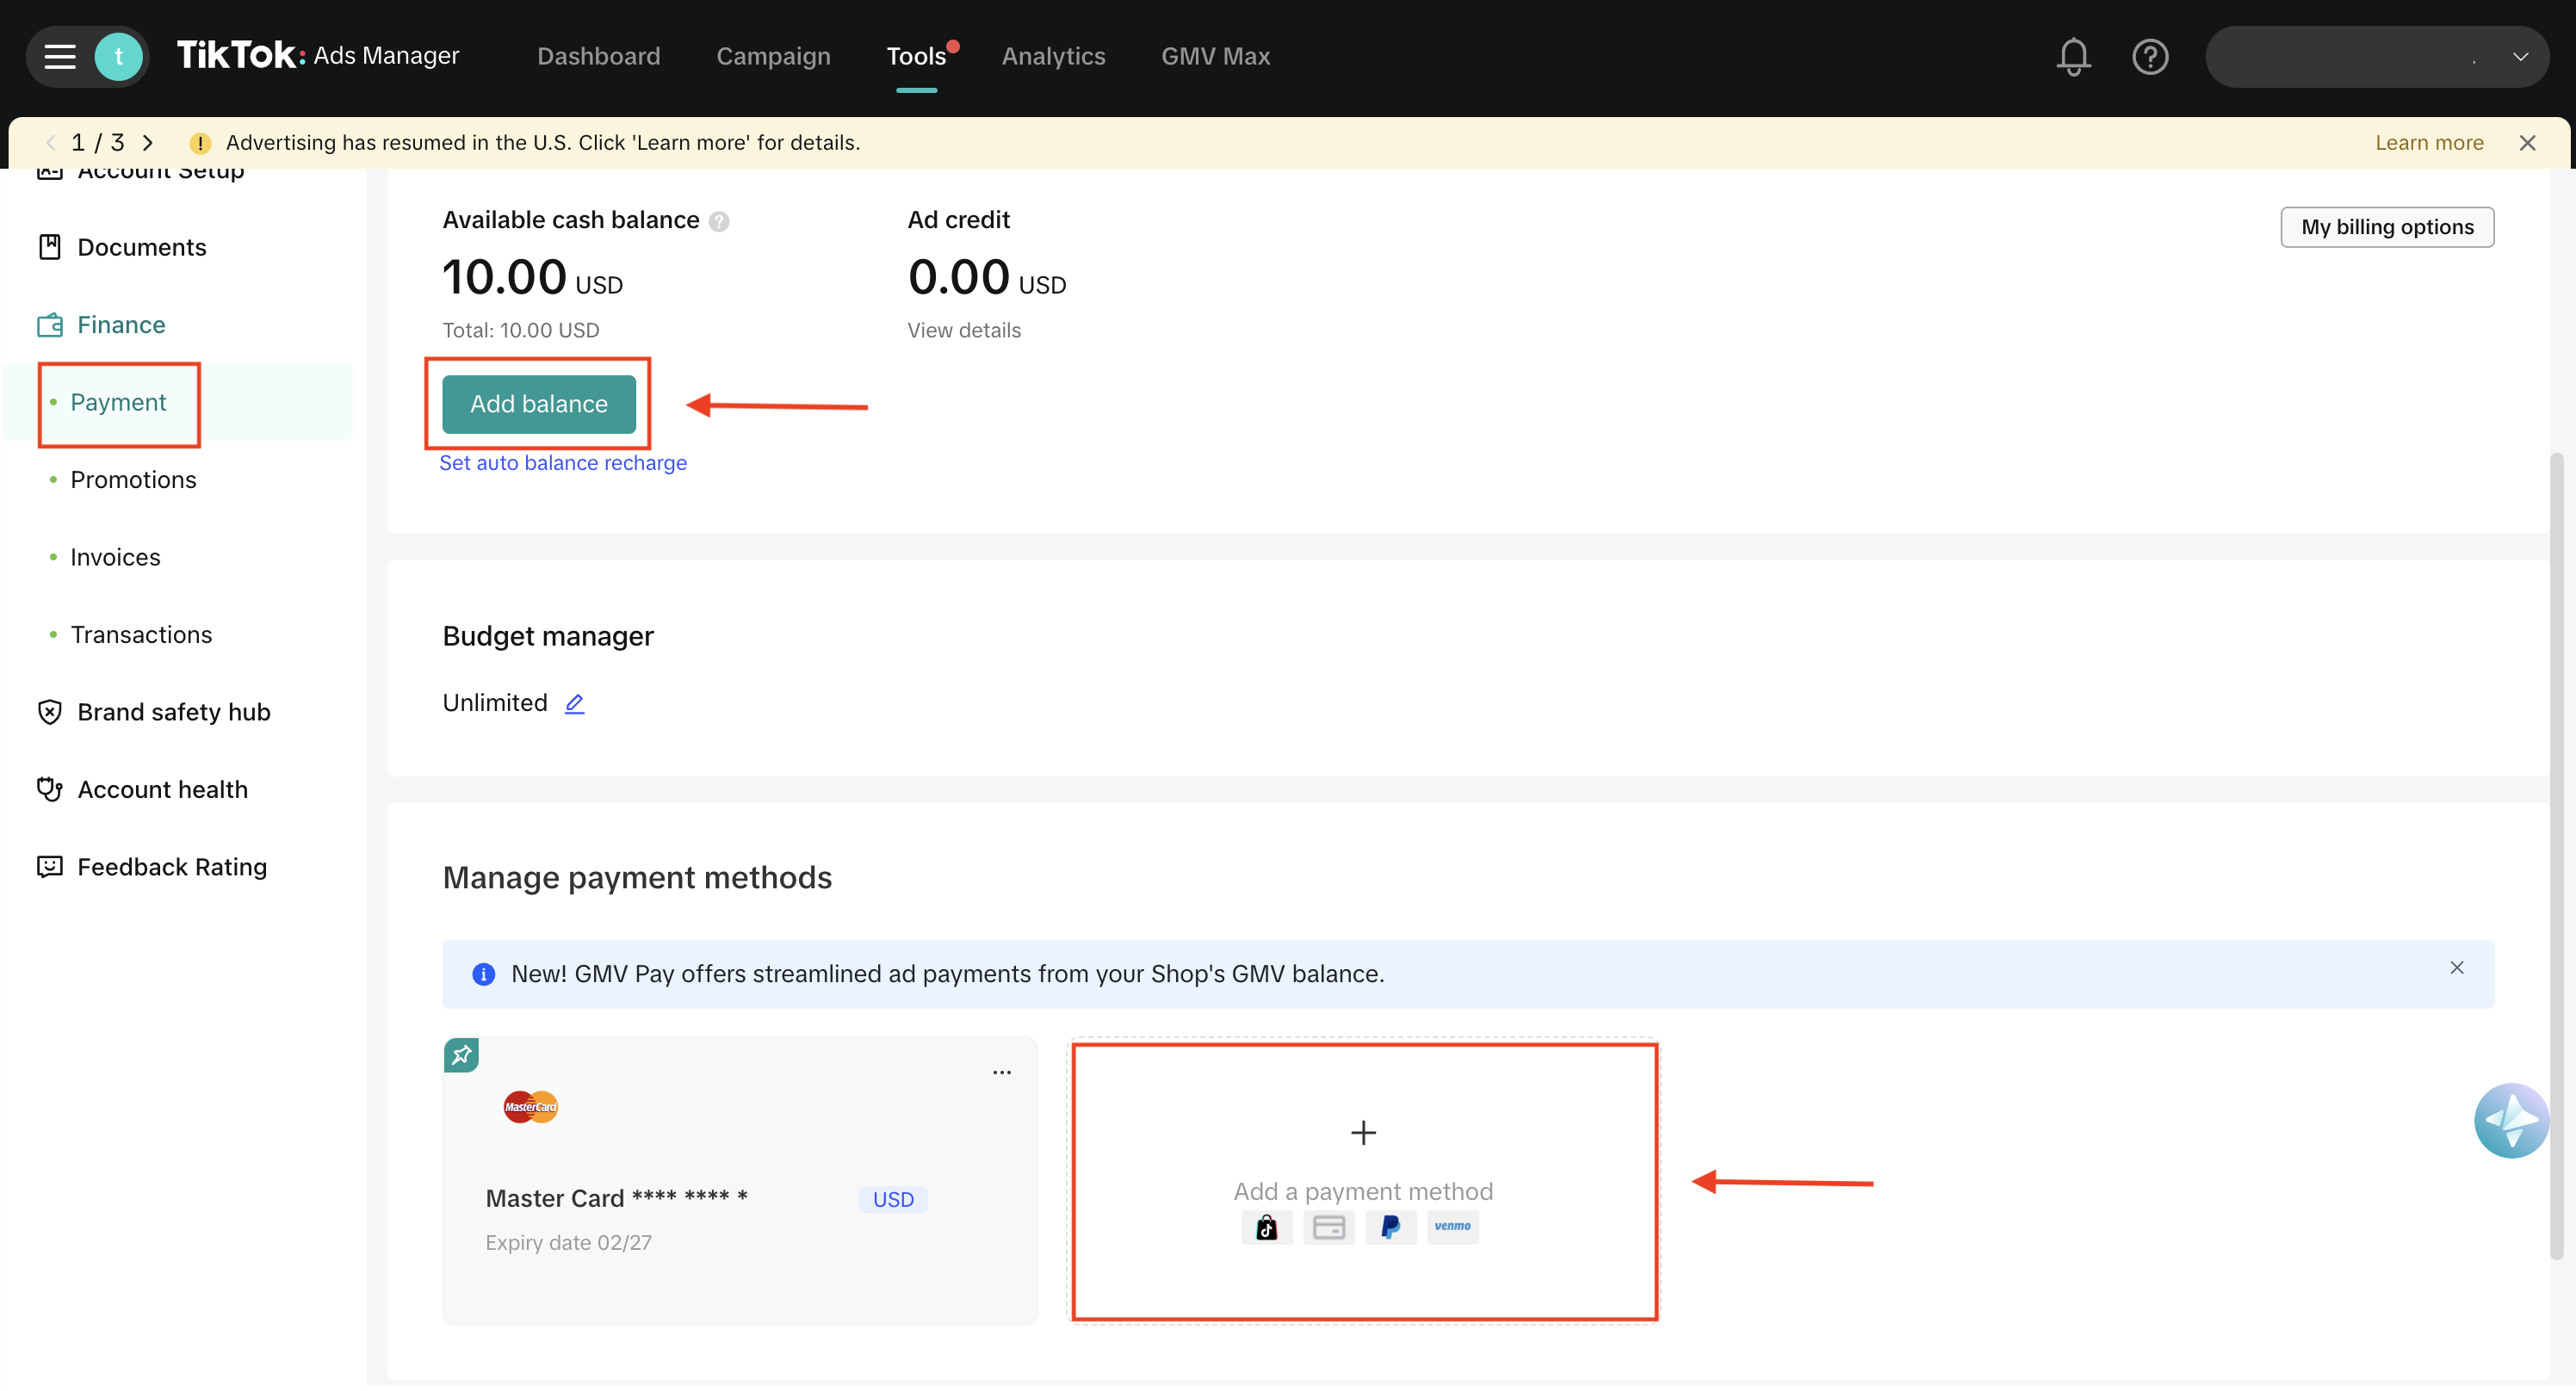Click the Add balance button

pyautogui.click(x=538, y=404)
